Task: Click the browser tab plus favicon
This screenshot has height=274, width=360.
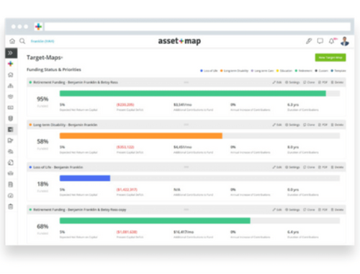Action: (x=38, y=27)
